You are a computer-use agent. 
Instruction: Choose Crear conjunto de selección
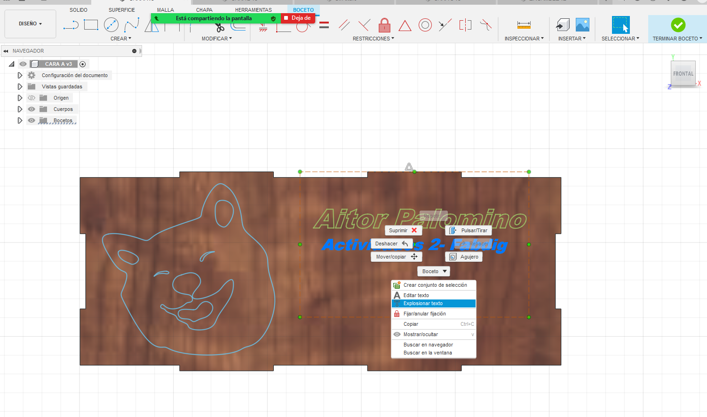(x=434, y=285)
